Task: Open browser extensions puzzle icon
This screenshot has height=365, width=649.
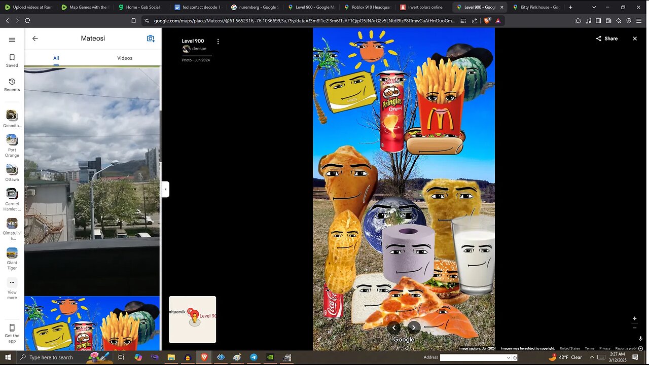Action: (x=578, y=21)
